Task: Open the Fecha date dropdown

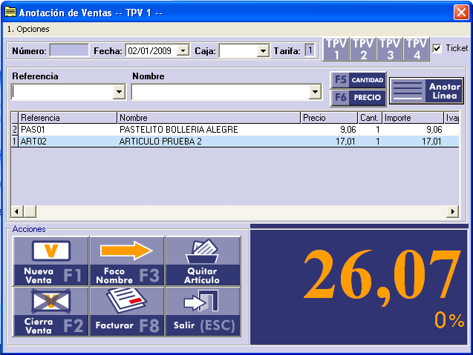Action: coord(183,50)
